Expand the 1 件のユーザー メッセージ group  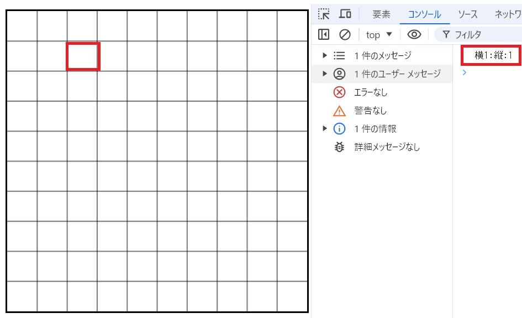325,74
